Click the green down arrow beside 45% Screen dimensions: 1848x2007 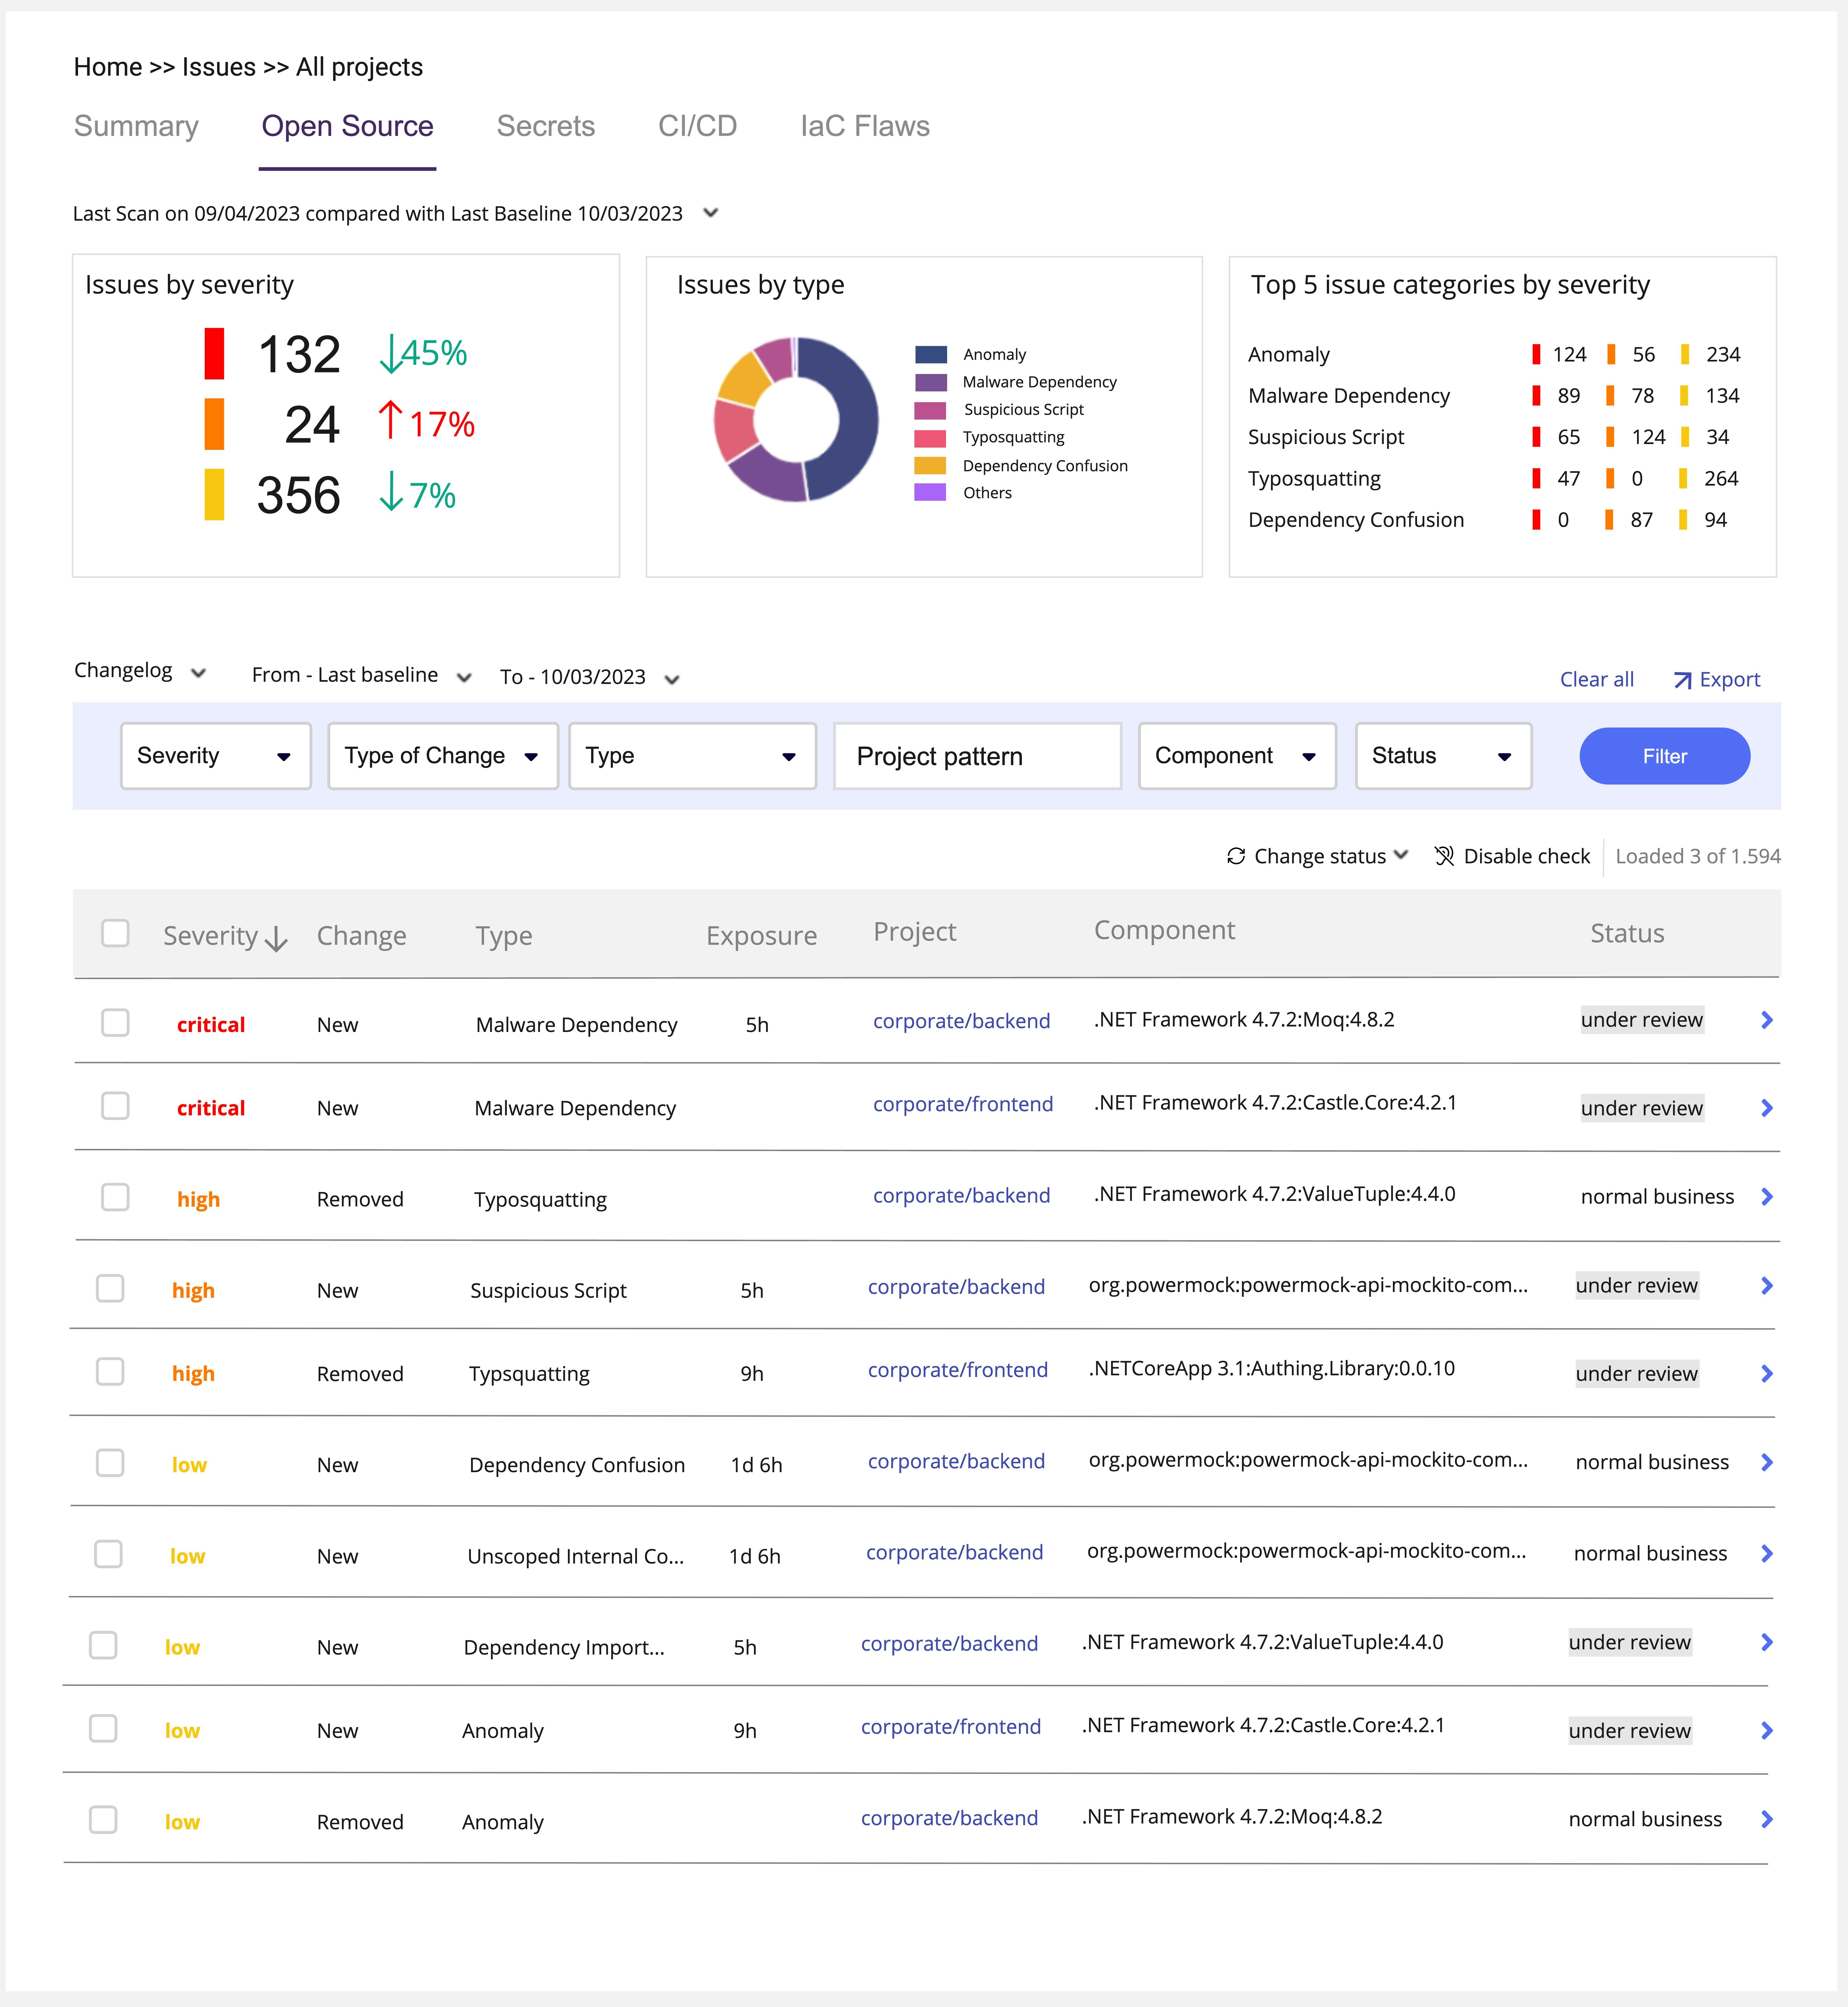pos(391,354)
